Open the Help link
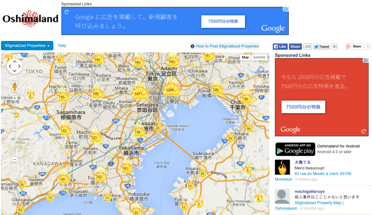This screenshot has width=372, height=215. [x=62, y=46]
